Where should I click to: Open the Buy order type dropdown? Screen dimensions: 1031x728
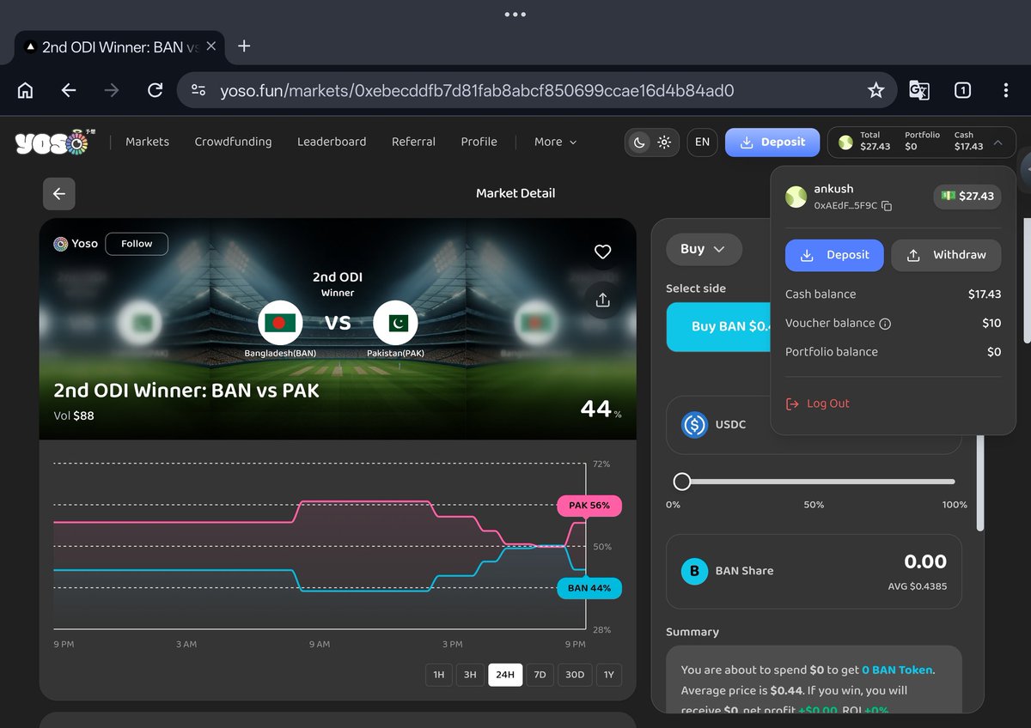[704, 249]
